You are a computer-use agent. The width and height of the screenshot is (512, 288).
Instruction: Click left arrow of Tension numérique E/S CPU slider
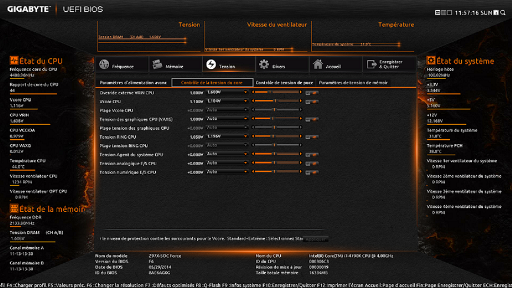(x=253, y=172)
